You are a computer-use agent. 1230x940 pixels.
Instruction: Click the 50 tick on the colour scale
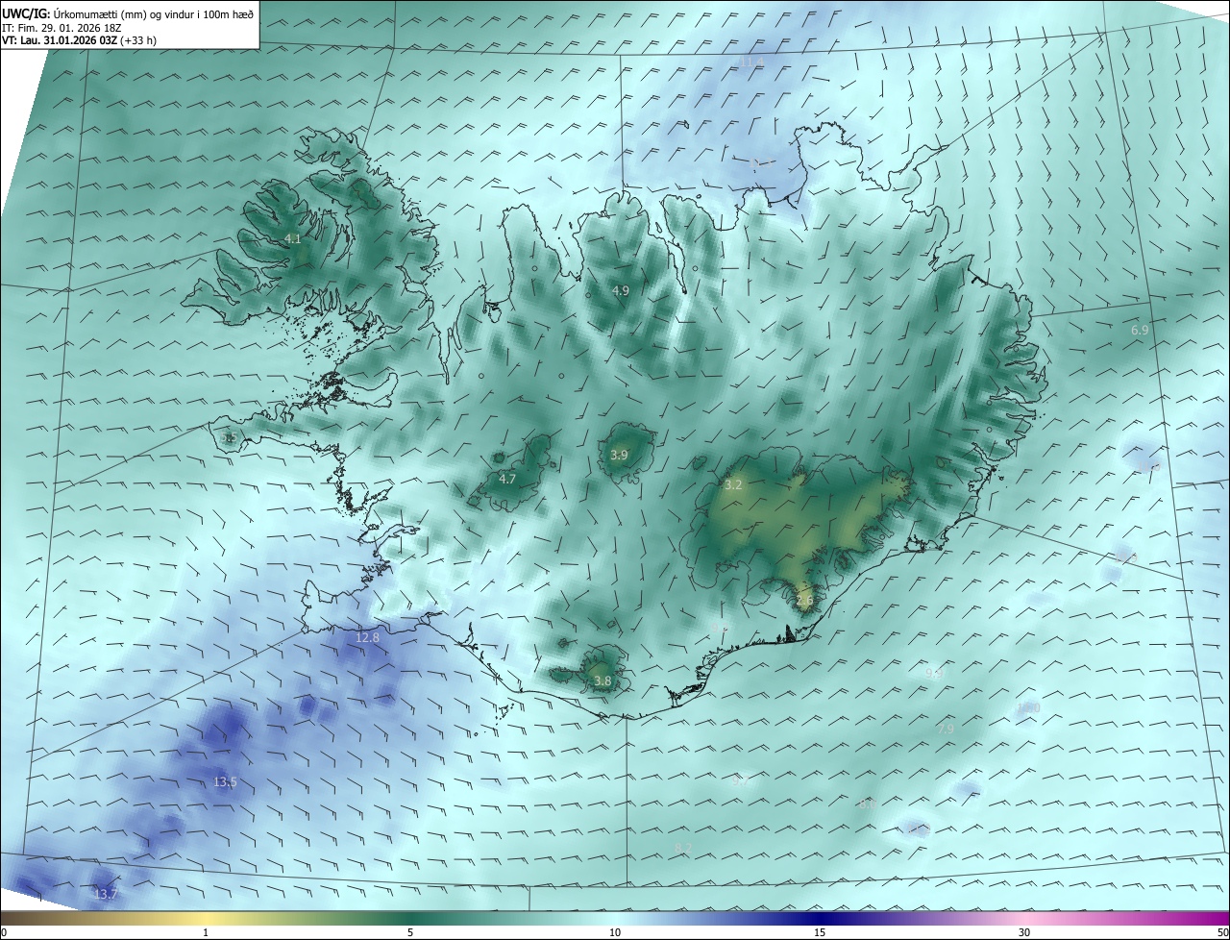1223,932
